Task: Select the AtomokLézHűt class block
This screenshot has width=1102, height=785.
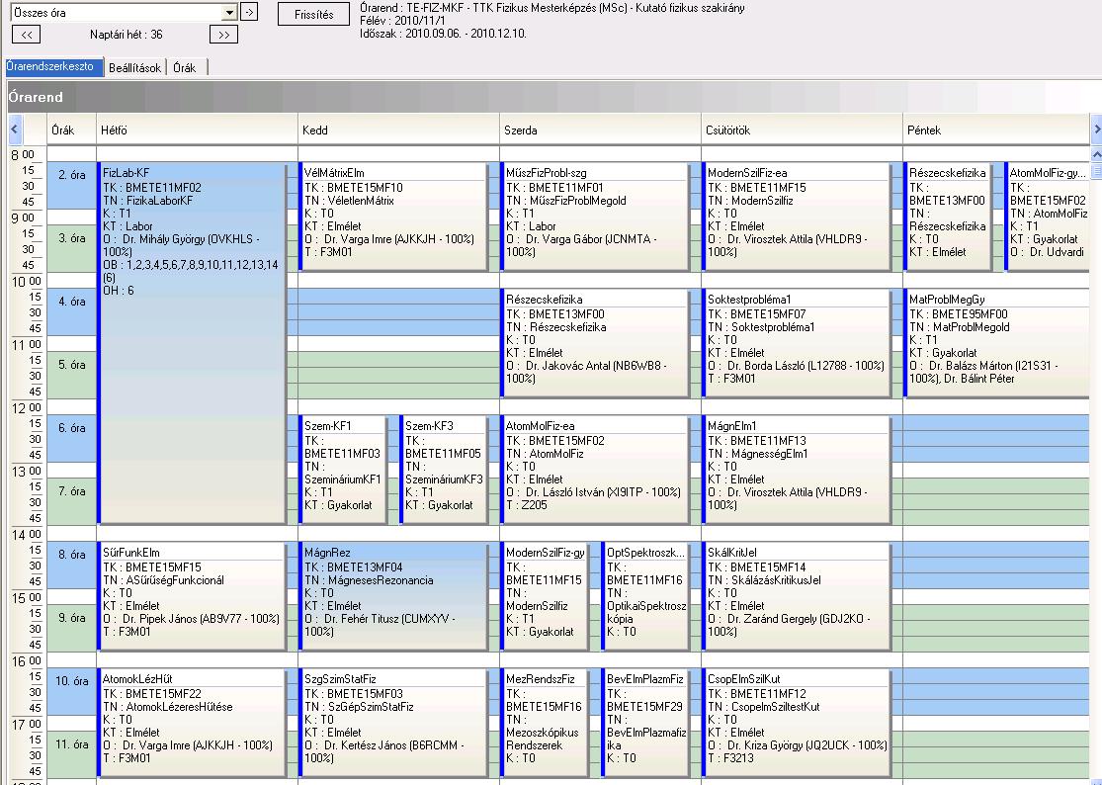Action: (x=194, y=723)
